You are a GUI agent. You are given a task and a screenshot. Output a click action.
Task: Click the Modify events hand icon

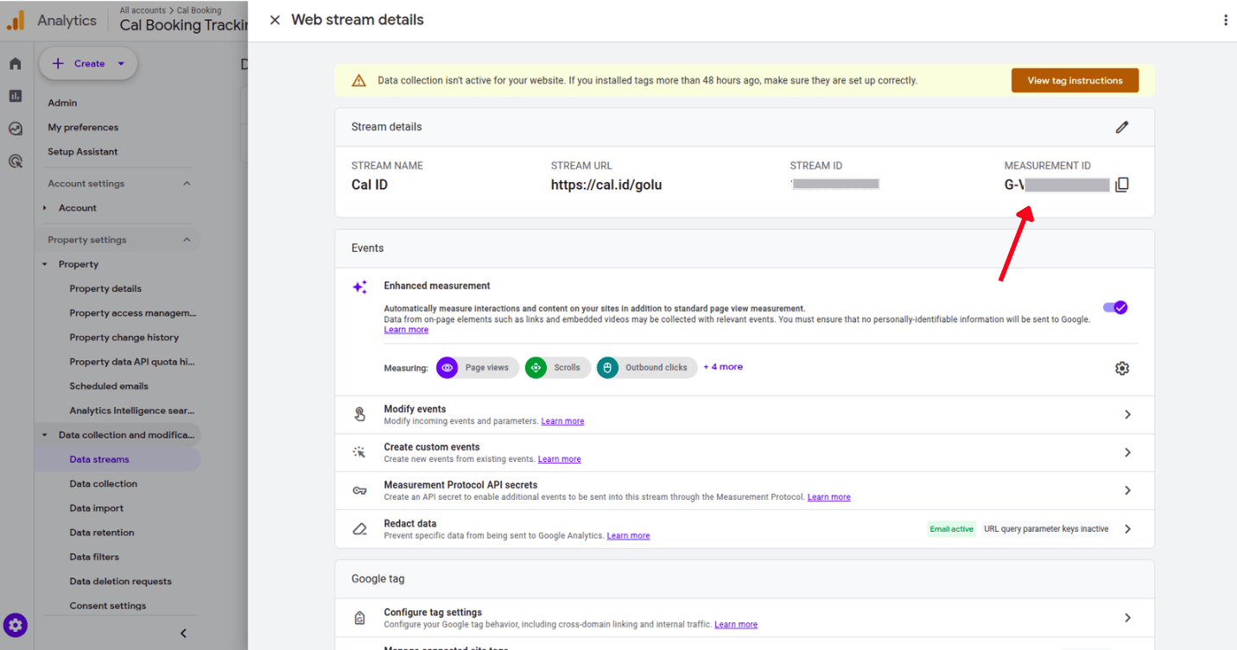(360, 414)
